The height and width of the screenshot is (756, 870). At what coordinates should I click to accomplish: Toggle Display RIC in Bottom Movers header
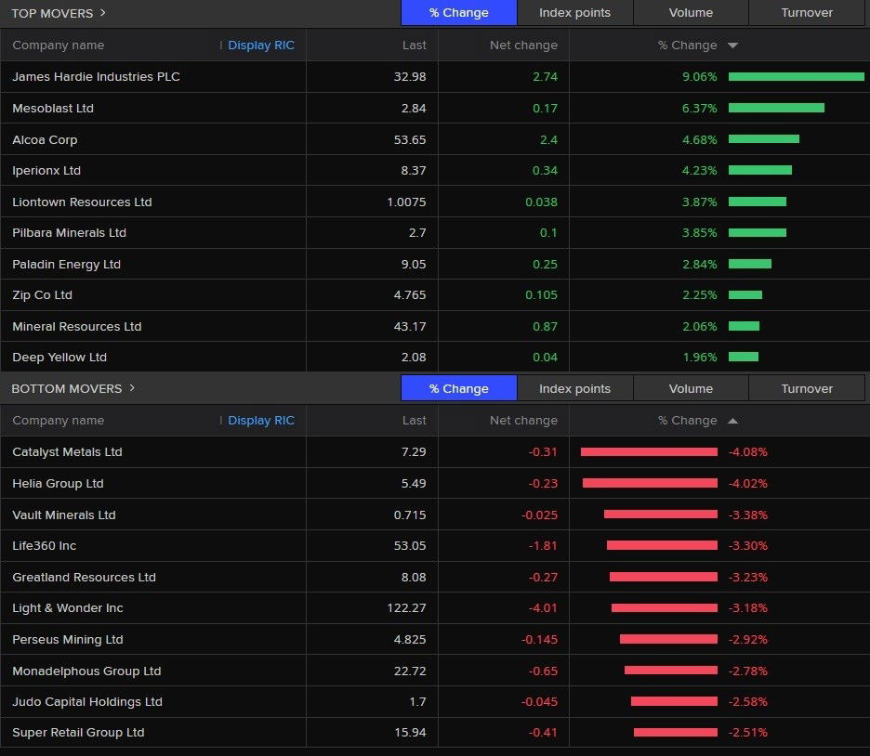point(260,421)
